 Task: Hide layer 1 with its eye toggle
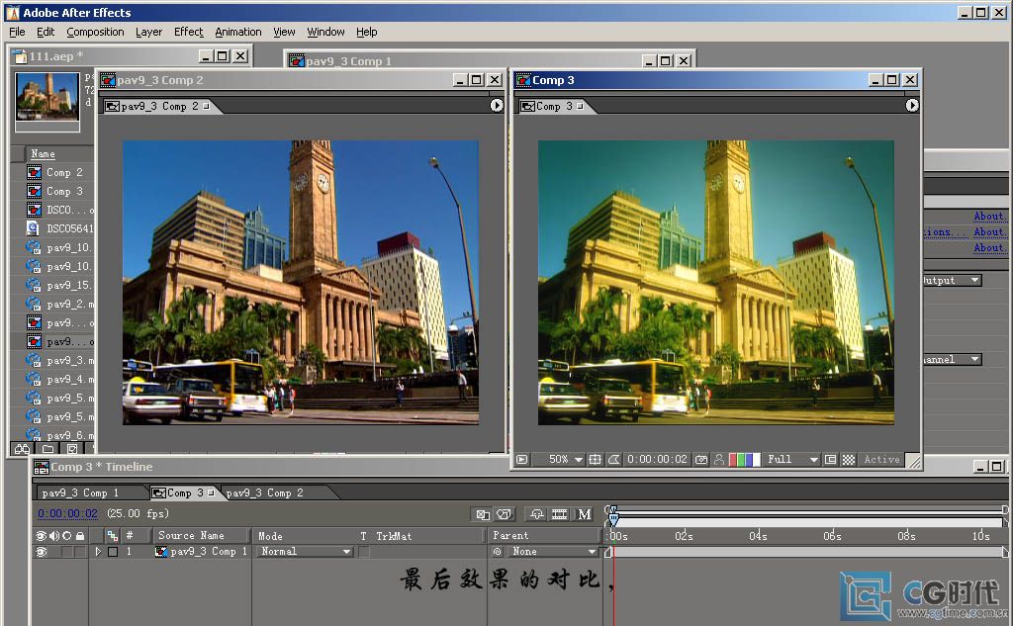pos(42,552)
